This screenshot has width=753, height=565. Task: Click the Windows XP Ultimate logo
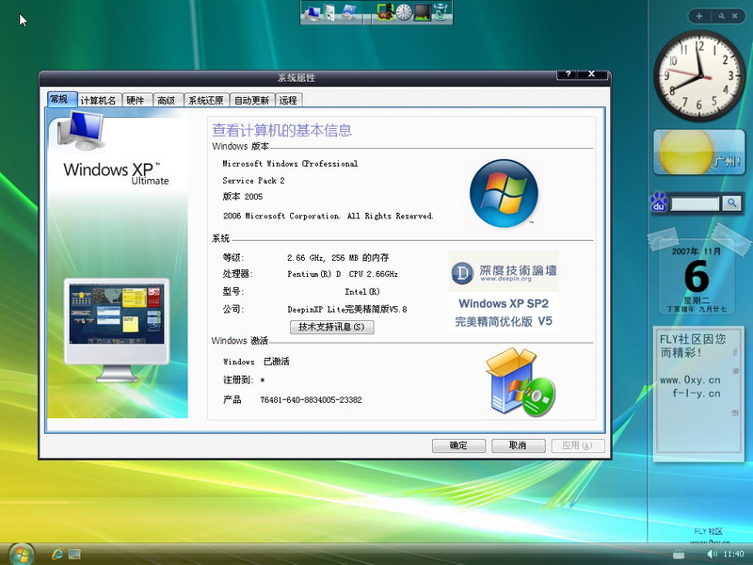click(x=117, y=173)
